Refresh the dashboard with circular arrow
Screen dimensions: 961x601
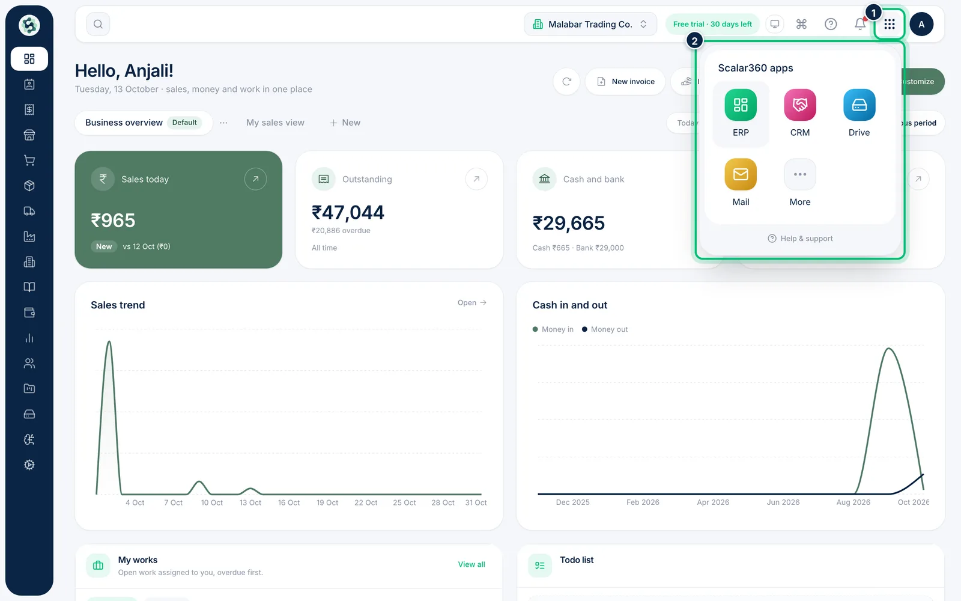566,82
